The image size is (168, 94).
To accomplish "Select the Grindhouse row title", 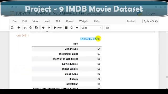I will click(71, 49).
